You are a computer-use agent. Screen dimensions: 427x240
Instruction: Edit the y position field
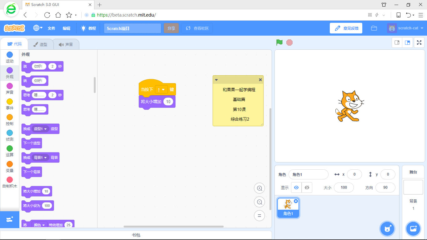click(388, 174)
